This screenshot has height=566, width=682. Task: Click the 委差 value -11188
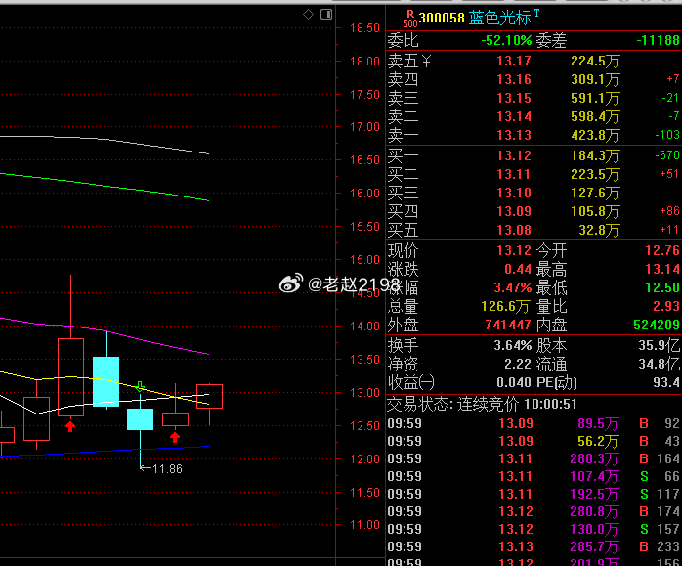point(659,40)
